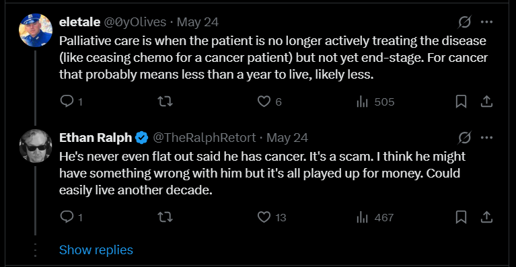Open the @TheRalphRetort handle link
The height and width of the screenshot is (267, 516).
point(204,137)
